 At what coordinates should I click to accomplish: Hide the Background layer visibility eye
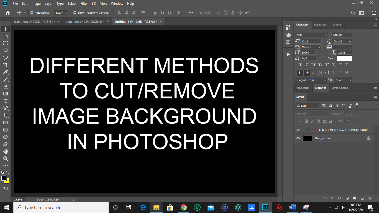coord(298,138)
